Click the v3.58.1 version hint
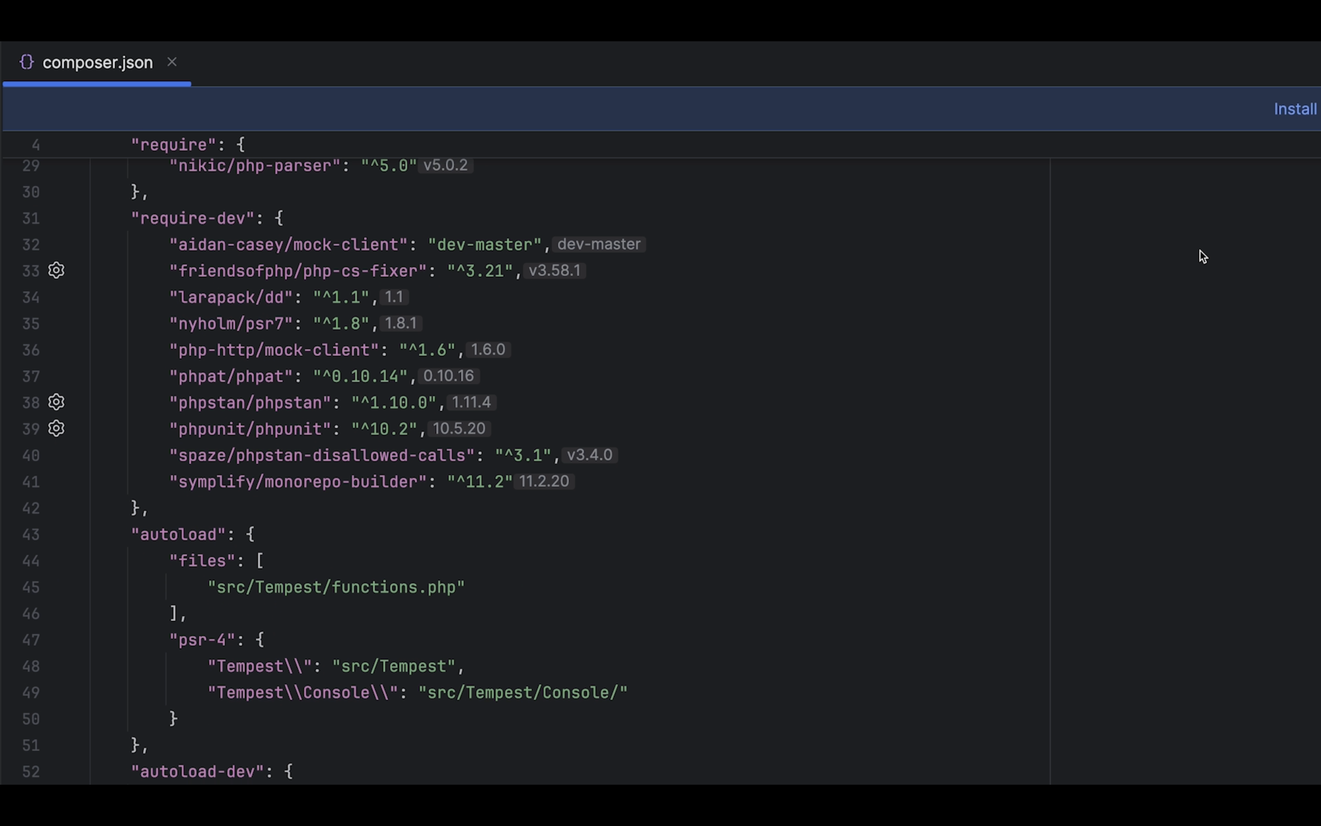 point(554,271)
